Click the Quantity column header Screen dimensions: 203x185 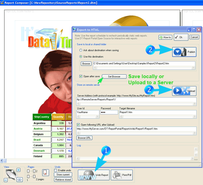coord(58,117)
